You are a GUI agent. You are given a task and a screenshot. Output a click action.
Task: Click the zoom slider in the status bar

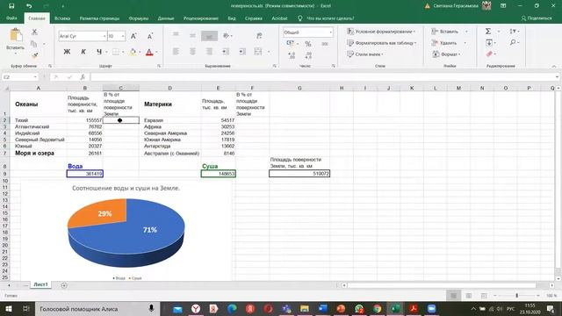click(x=516, y=296)
